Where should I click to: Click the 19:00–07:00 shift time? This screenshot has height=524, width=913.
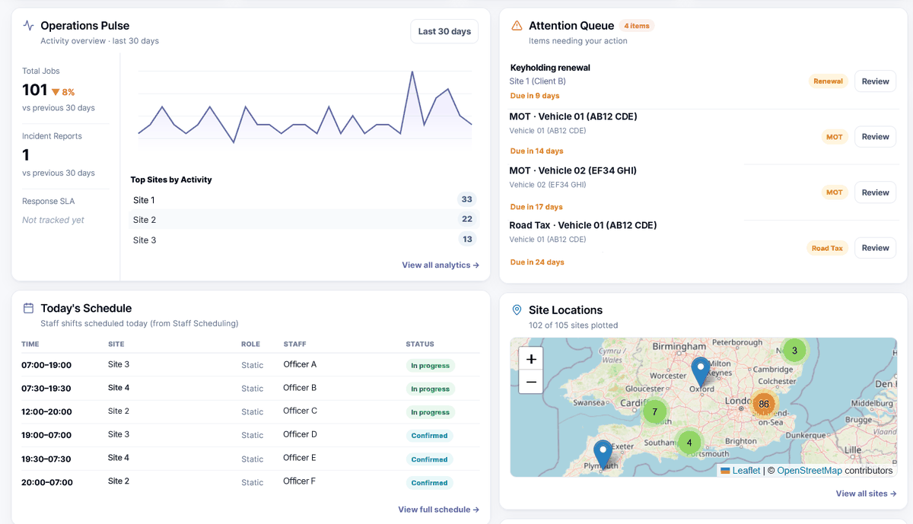pyautogui.click(x=46, y=436)
